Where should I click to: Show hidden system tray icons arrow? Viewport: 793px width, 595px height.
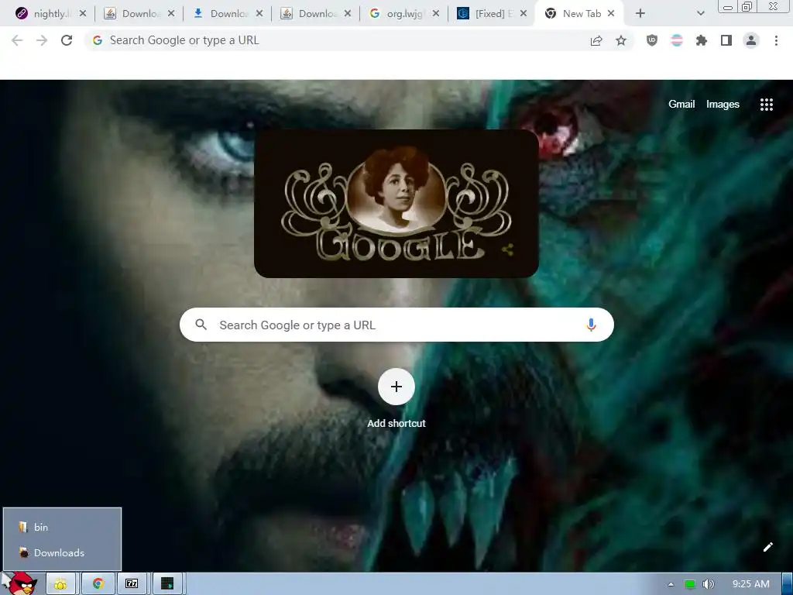671,584
